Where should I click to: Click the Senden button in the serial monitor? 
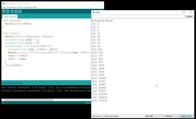click(x=189, y=16)
